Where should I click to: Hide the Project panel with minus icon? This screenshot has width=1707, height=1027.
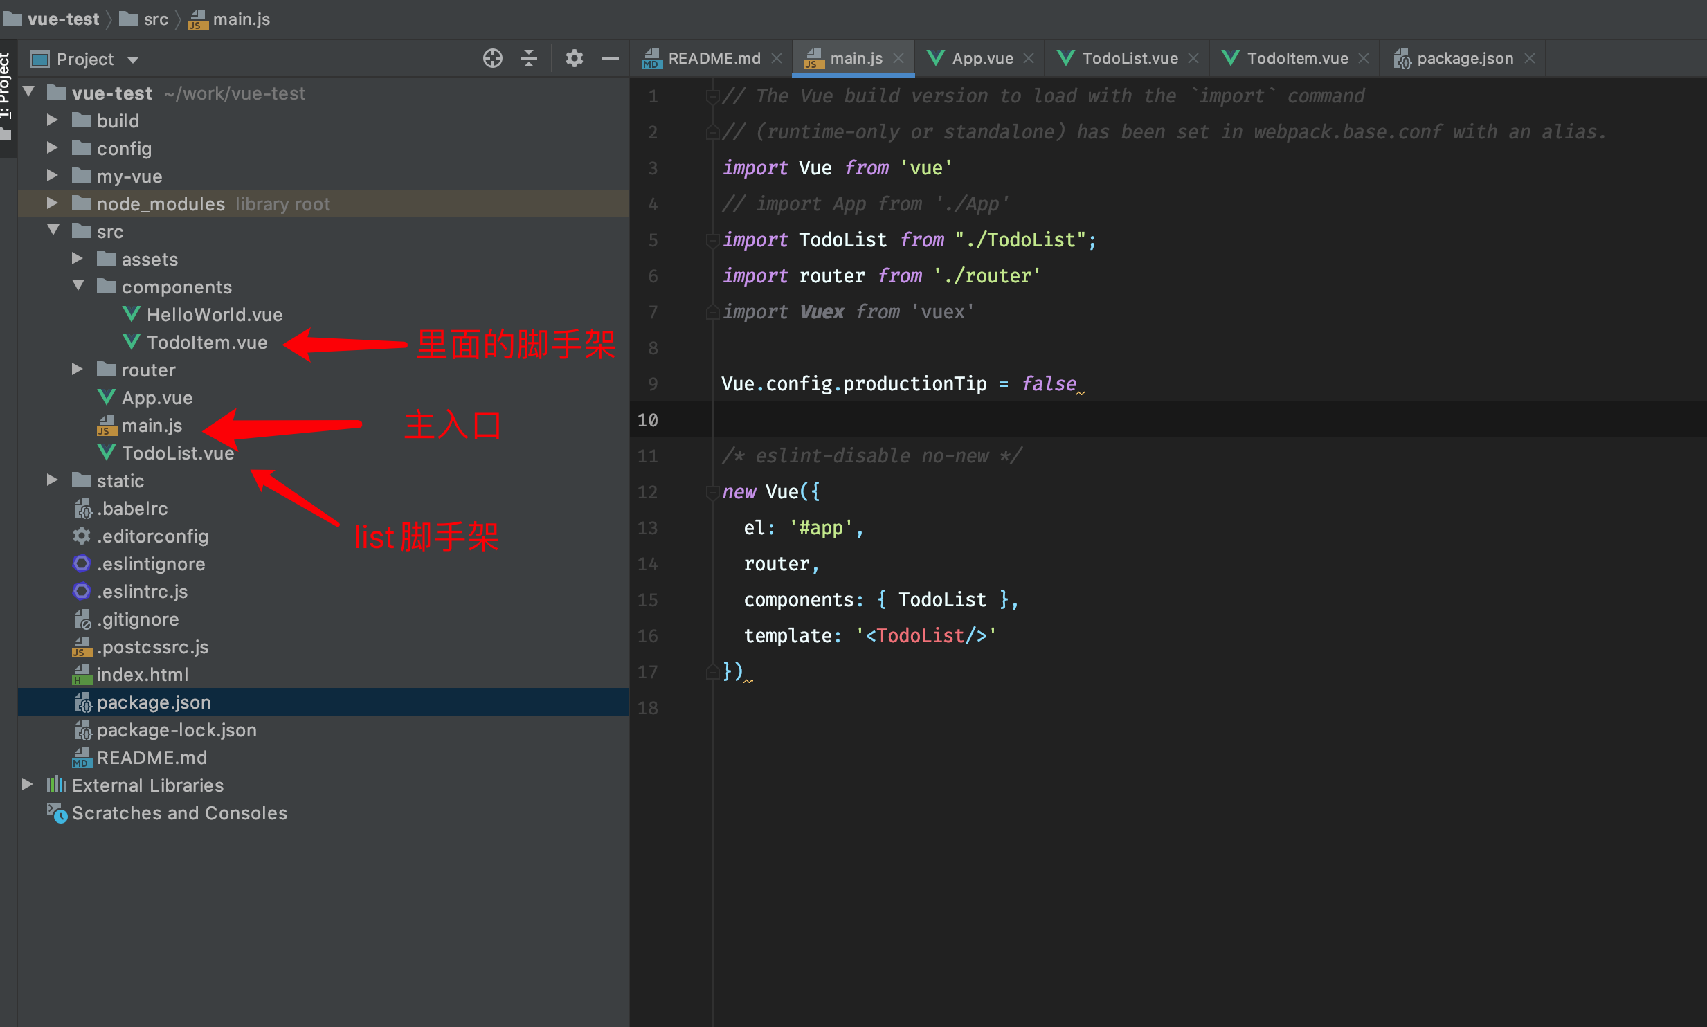coord(610,59)
